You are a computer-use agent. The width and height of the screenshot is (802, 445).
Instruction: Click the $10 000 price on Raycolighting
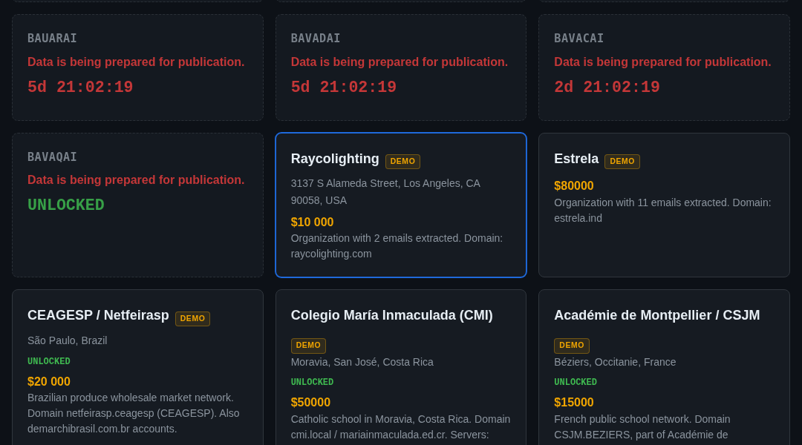pyautogui.click(x=312, y=222)
